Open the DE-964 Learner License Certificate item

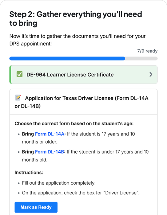coord(83,75)
